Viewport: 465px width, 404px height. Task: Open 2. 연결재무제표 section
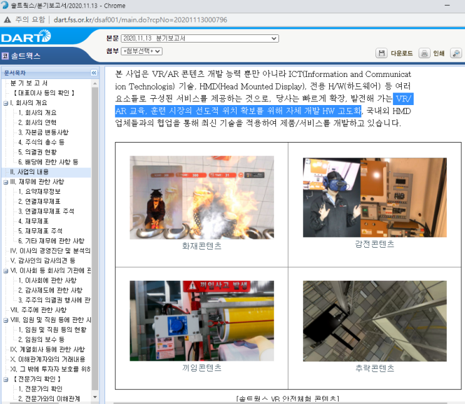(39, 201)
